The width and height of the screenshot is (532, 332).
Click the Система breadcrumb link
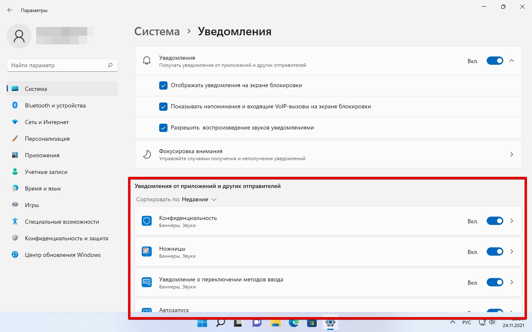click(x=157, y=32)
